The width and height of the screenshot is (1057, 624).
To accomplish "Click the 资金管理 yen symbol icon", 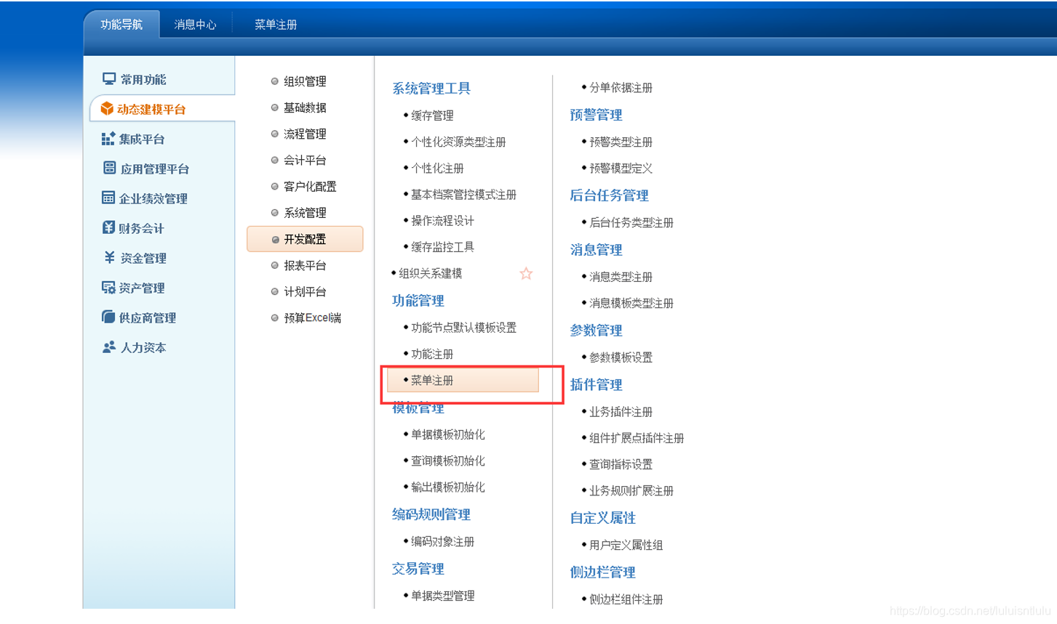I will click(109, 257).
